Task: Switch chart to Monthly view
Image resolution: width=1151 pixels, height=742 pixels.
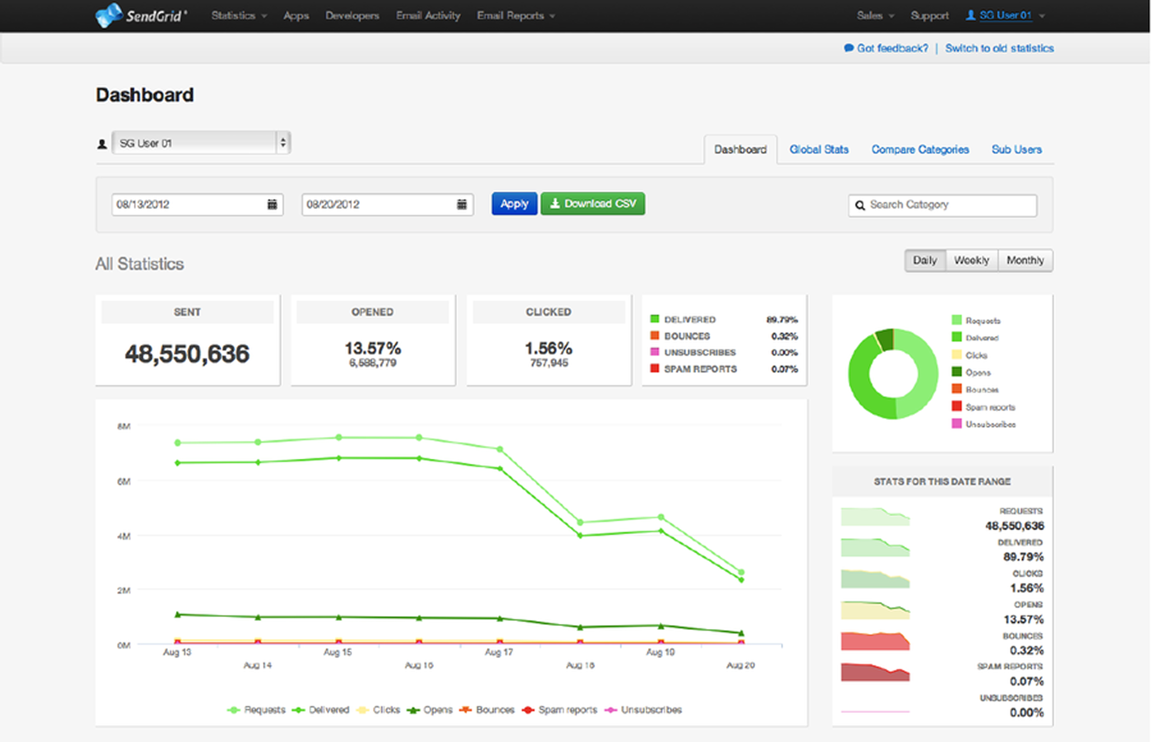Action: tap(1025, 261)
